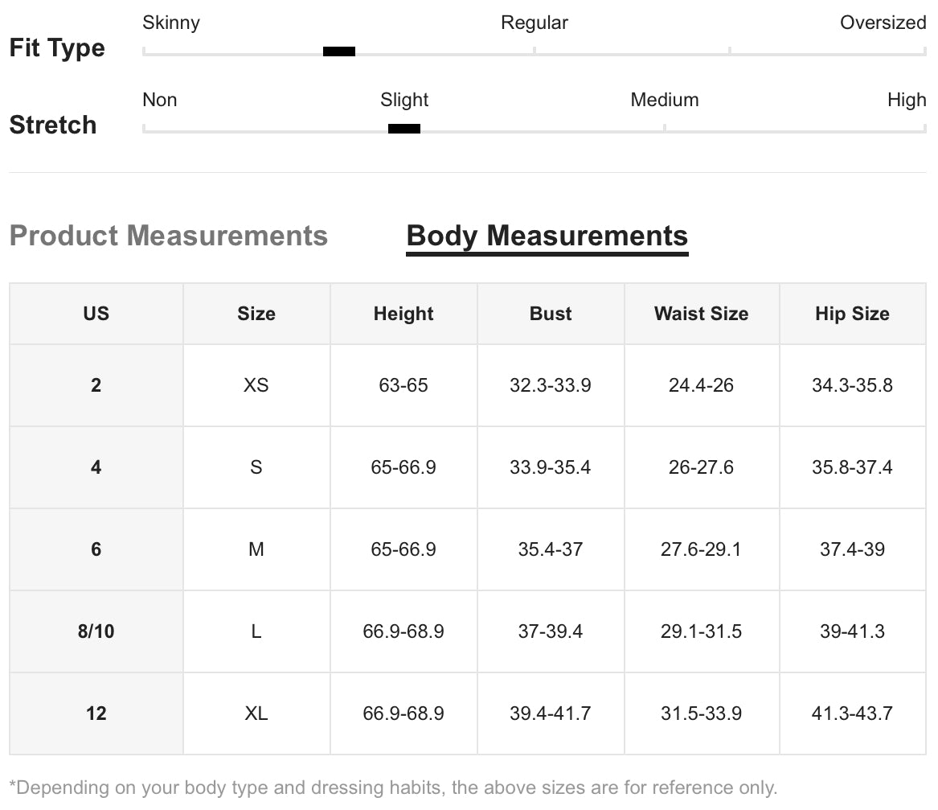Click the Medium stretch label
The height and width of the screenshot is (810, 938).
(x=664, y=100)
